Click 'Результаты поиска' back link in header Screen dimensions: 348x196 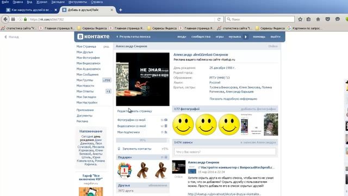point(133,36)
